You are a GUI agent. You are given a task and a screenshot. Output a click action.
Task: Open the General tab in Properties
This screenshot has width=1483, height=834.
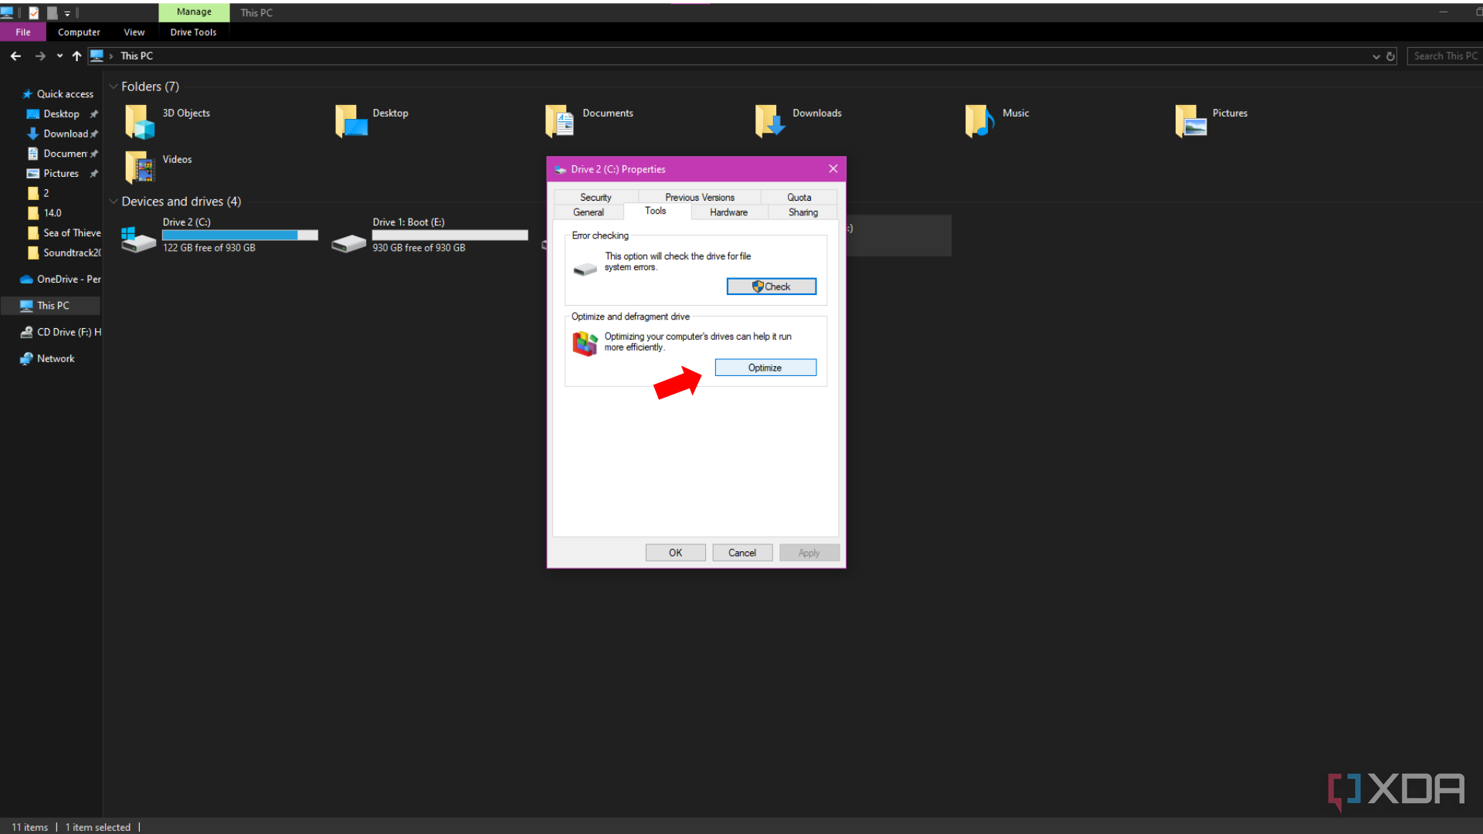click(x=588, y=211)
